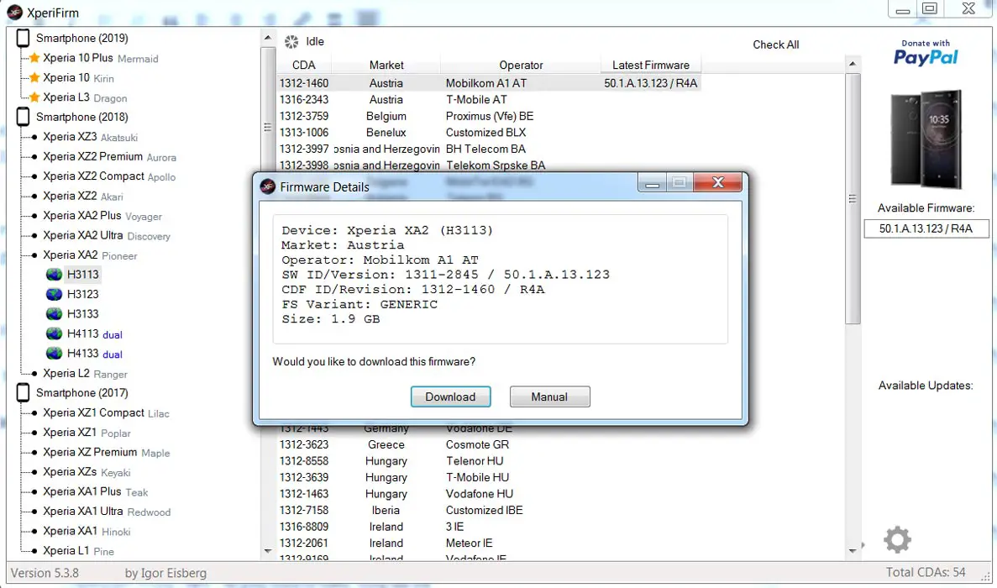Click the firmware list scroll down arrow
This screenshot has height=588, width=997.
pos(853,551)
